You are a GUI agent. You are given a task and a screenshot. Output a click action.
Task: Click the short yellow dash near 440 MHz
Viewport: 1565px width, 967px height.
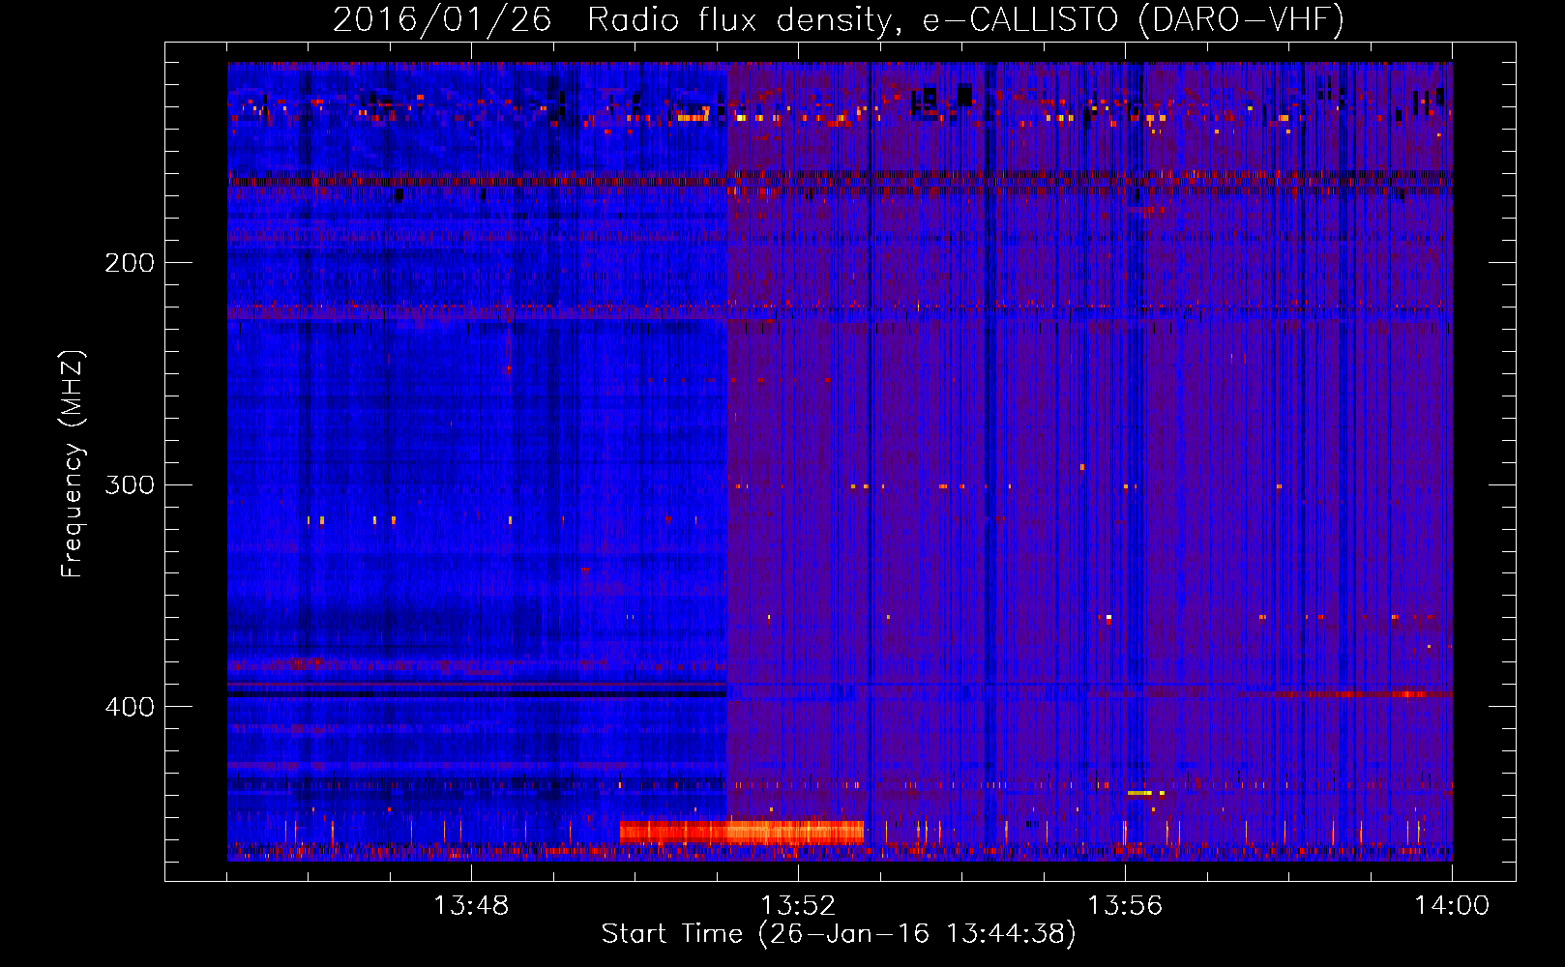(1140, 793)
